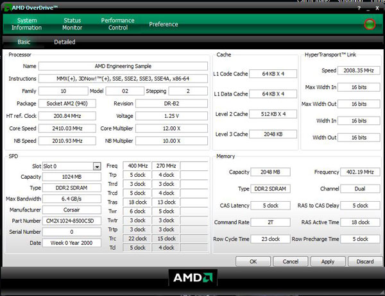Click the Apply button
Screen dimensions: 385x296
328,261
